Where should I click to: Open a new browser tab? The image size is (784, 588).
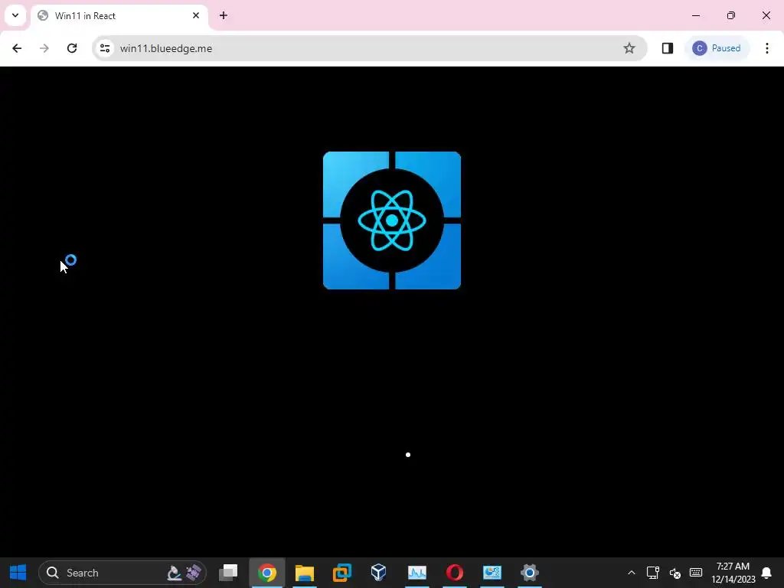[224, 15]
